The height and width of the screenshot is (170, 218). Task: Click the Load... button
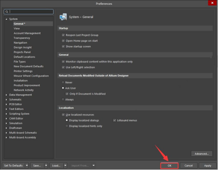tap(56, 165)
